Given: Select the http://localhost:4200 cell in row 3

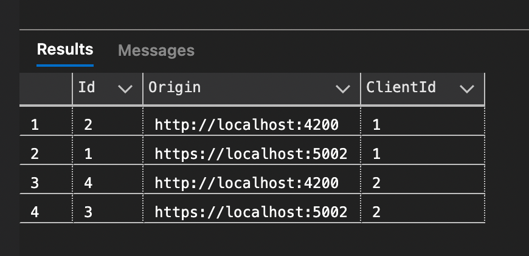Looking at the screenshot, I should 246,183.
